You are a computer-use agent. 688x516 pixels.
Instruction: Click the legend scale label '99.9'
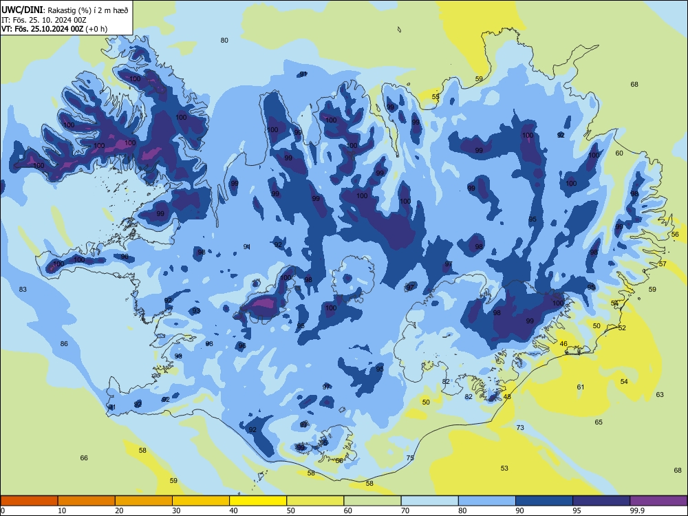pyautogui.click(x=637, y=510)
